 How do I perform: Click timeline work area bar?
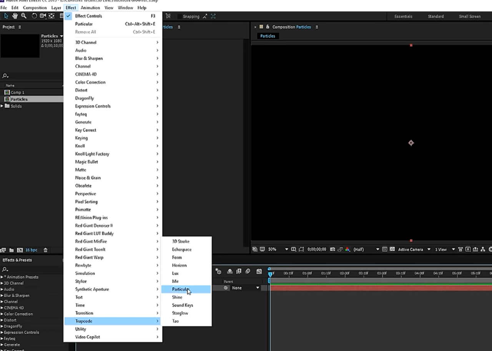click(x=381, y=281)
